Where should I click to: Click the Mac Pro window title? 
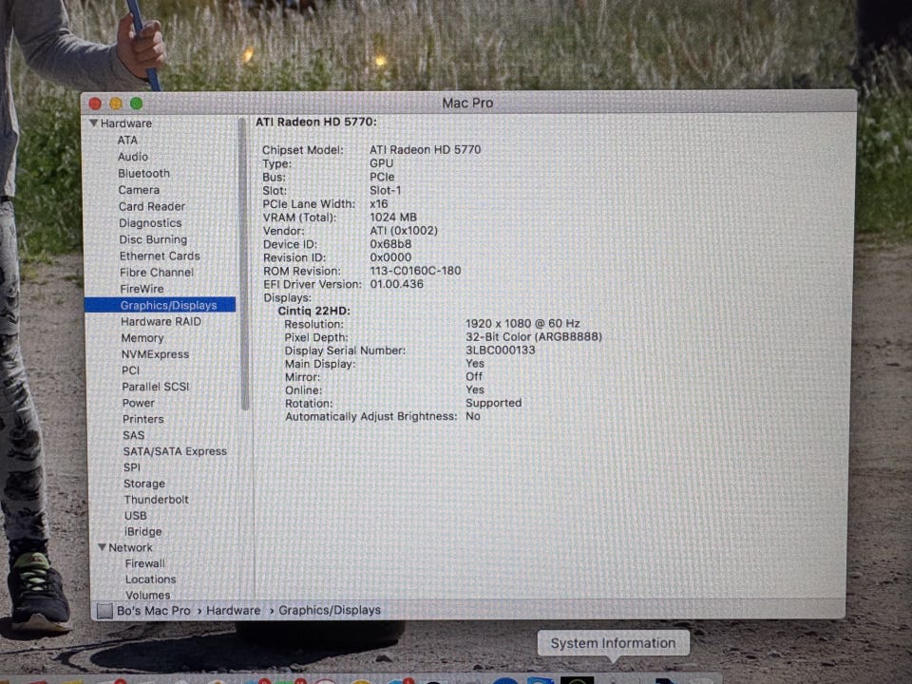pos(467,103)
